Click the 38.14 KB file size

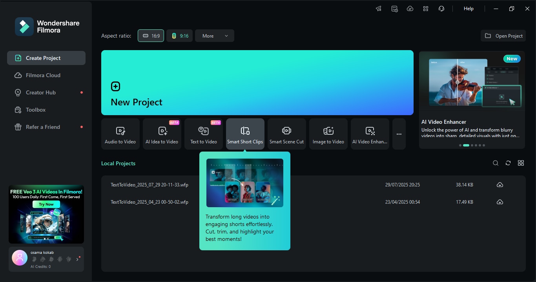(x=465, y=185)
